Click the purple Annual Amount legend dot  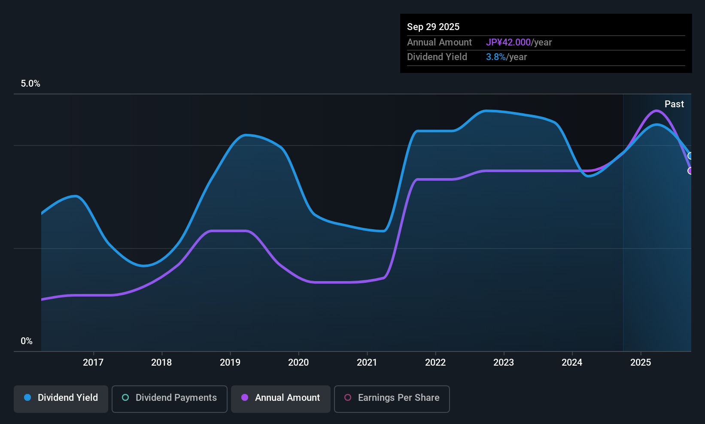(244, 398)
